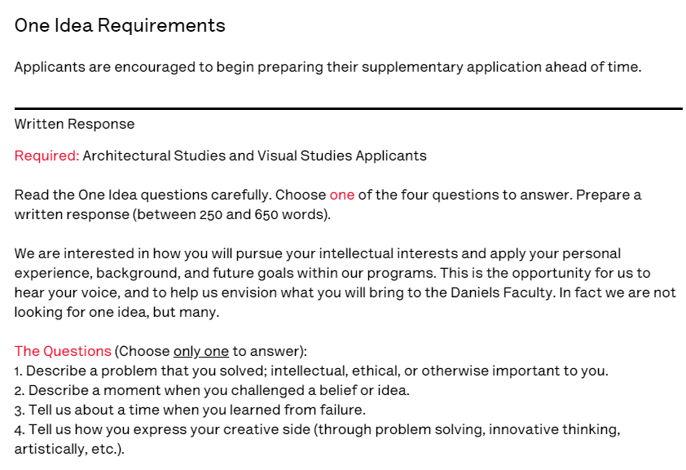
Task: Select question 1 about a problem you solved
Action: (311, 371)
